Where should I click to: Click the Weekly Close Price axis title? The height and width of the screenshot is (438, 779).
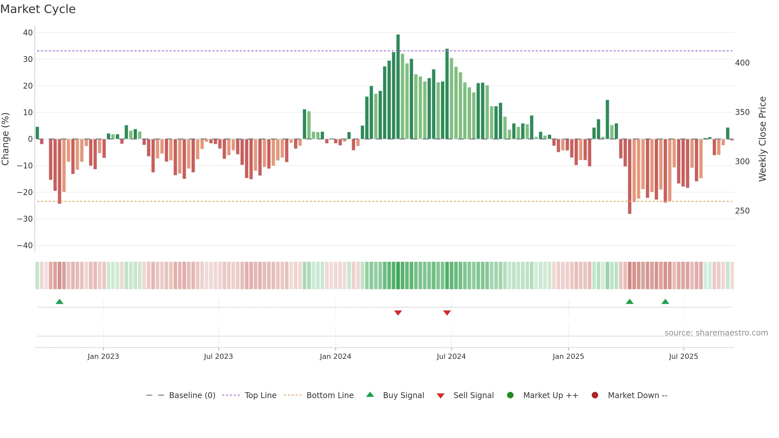[762, 139]
